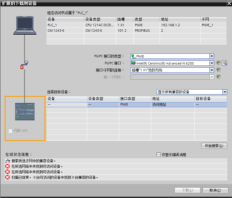Open the PG/PC接口的类型 dropdown
The image size is (232, 198).
[x=212, y=56]
